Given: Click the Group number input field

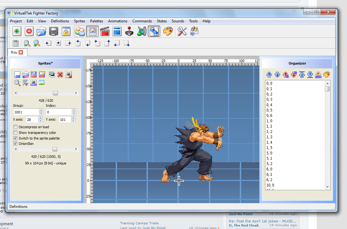Looking at the screenshot, I should (x=26, y=112).
